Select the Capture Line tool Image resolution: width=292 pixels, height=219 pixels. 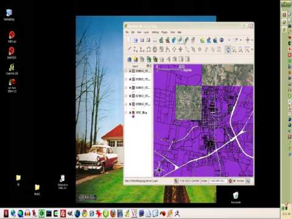point(142,49)
